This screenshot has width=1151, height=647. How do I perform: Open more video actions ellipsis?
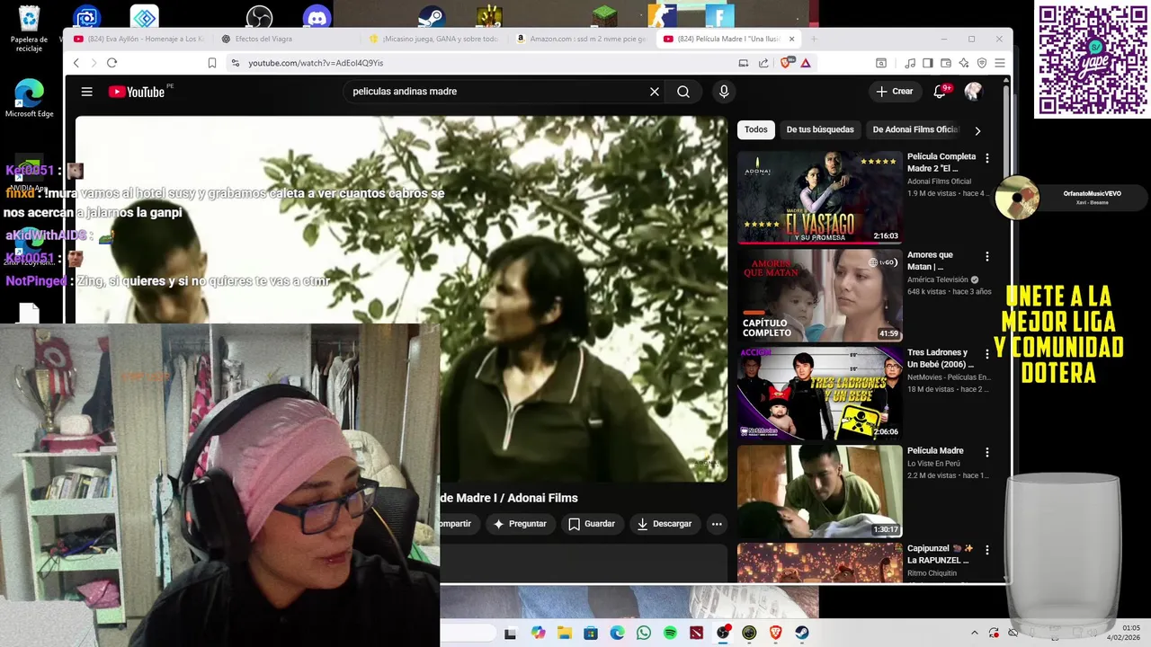click(717, 524)
